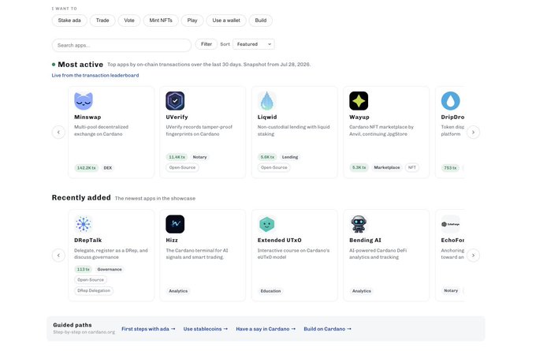Click the Lending tag on Liqwid
536x351 pixels.
(x=290, y=157)
